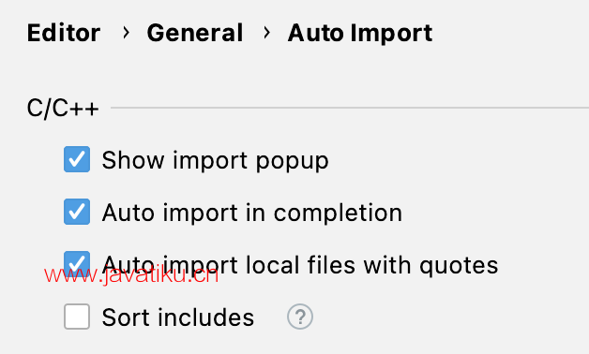Click the empty white box before Sort includes
Screen dimensions: 589x354
(77, 317)
